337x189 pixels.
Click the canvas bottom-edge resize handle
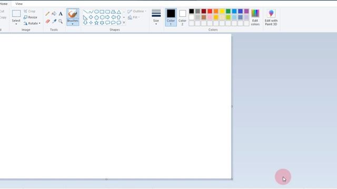(x=106, y=179)
